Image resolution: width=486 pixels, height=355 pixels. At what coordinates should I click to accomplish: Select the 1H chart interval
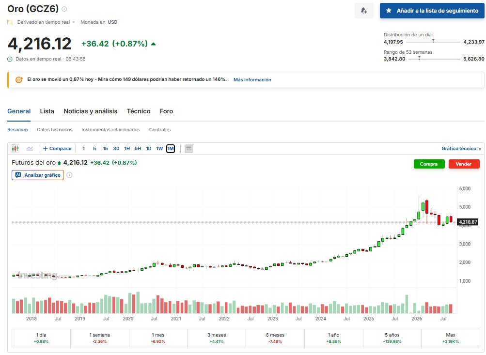pyautogui.click(x=127, y=149)
